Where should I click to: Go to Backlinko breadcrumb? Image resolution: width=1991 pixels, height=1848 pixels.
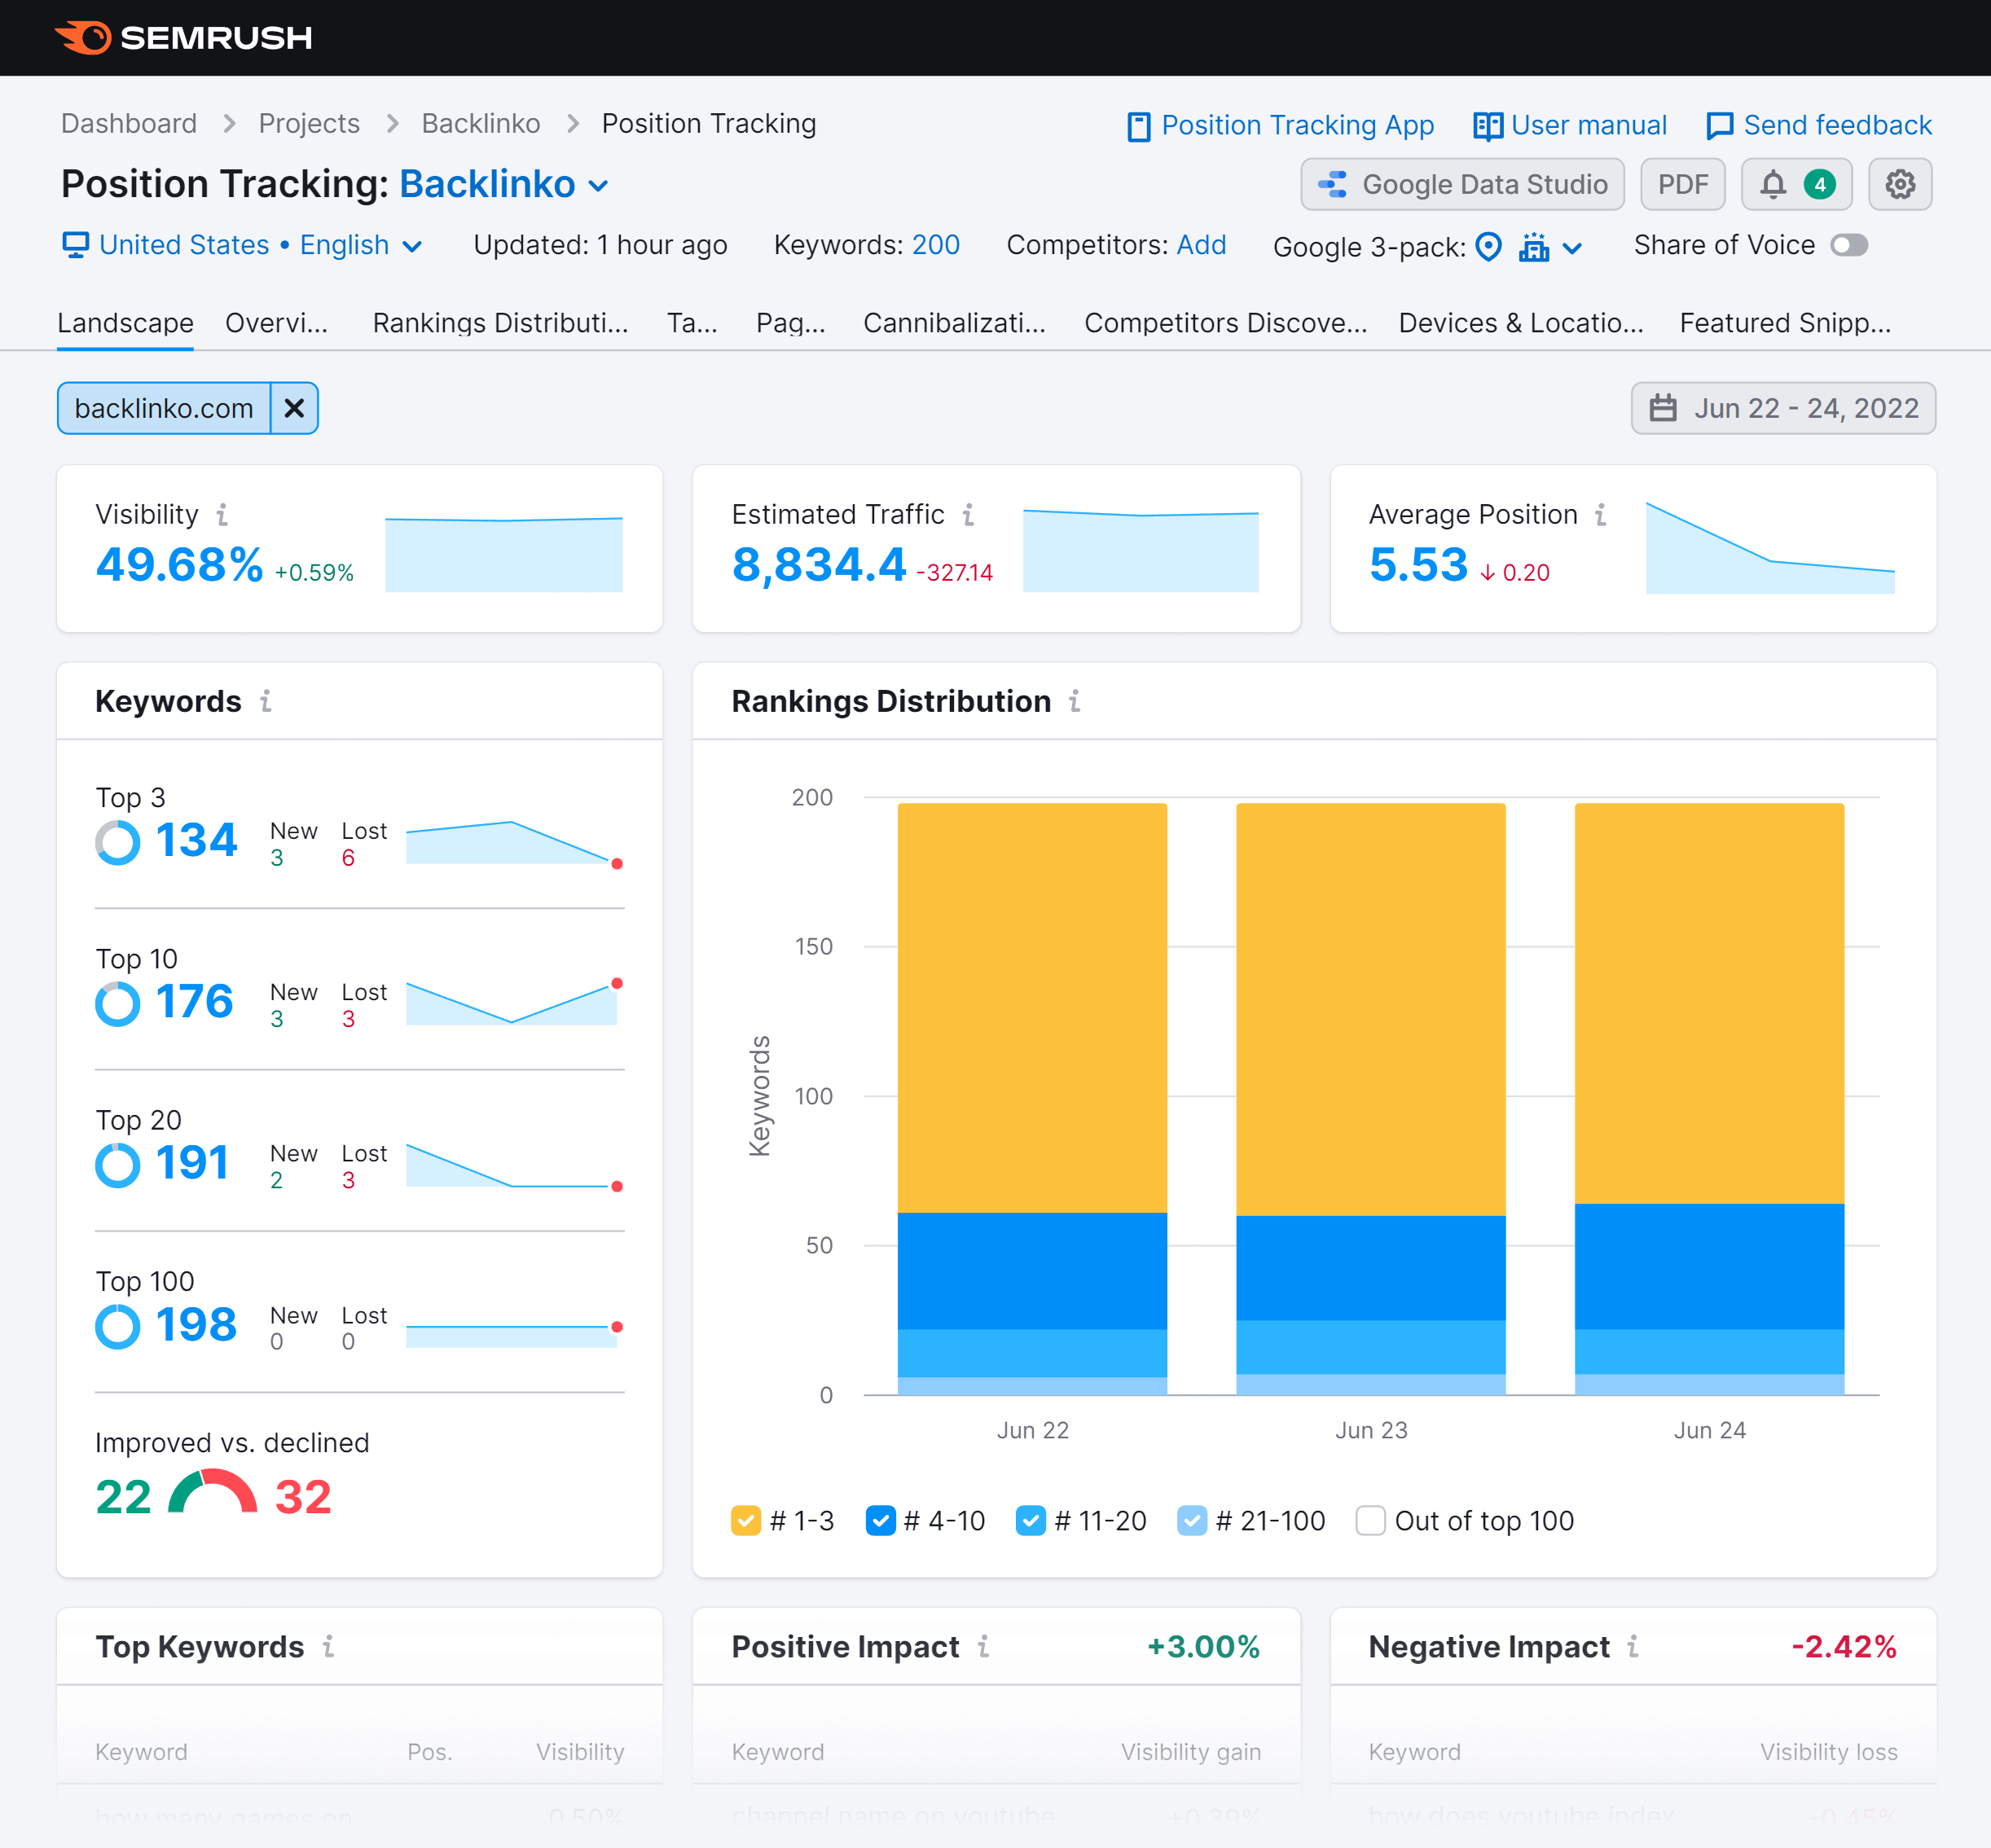point(481,123)
